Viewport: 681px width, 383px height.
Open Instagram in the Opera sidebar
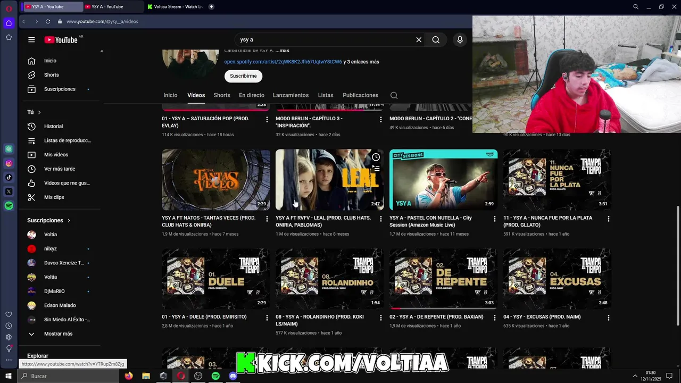[9, 163]
